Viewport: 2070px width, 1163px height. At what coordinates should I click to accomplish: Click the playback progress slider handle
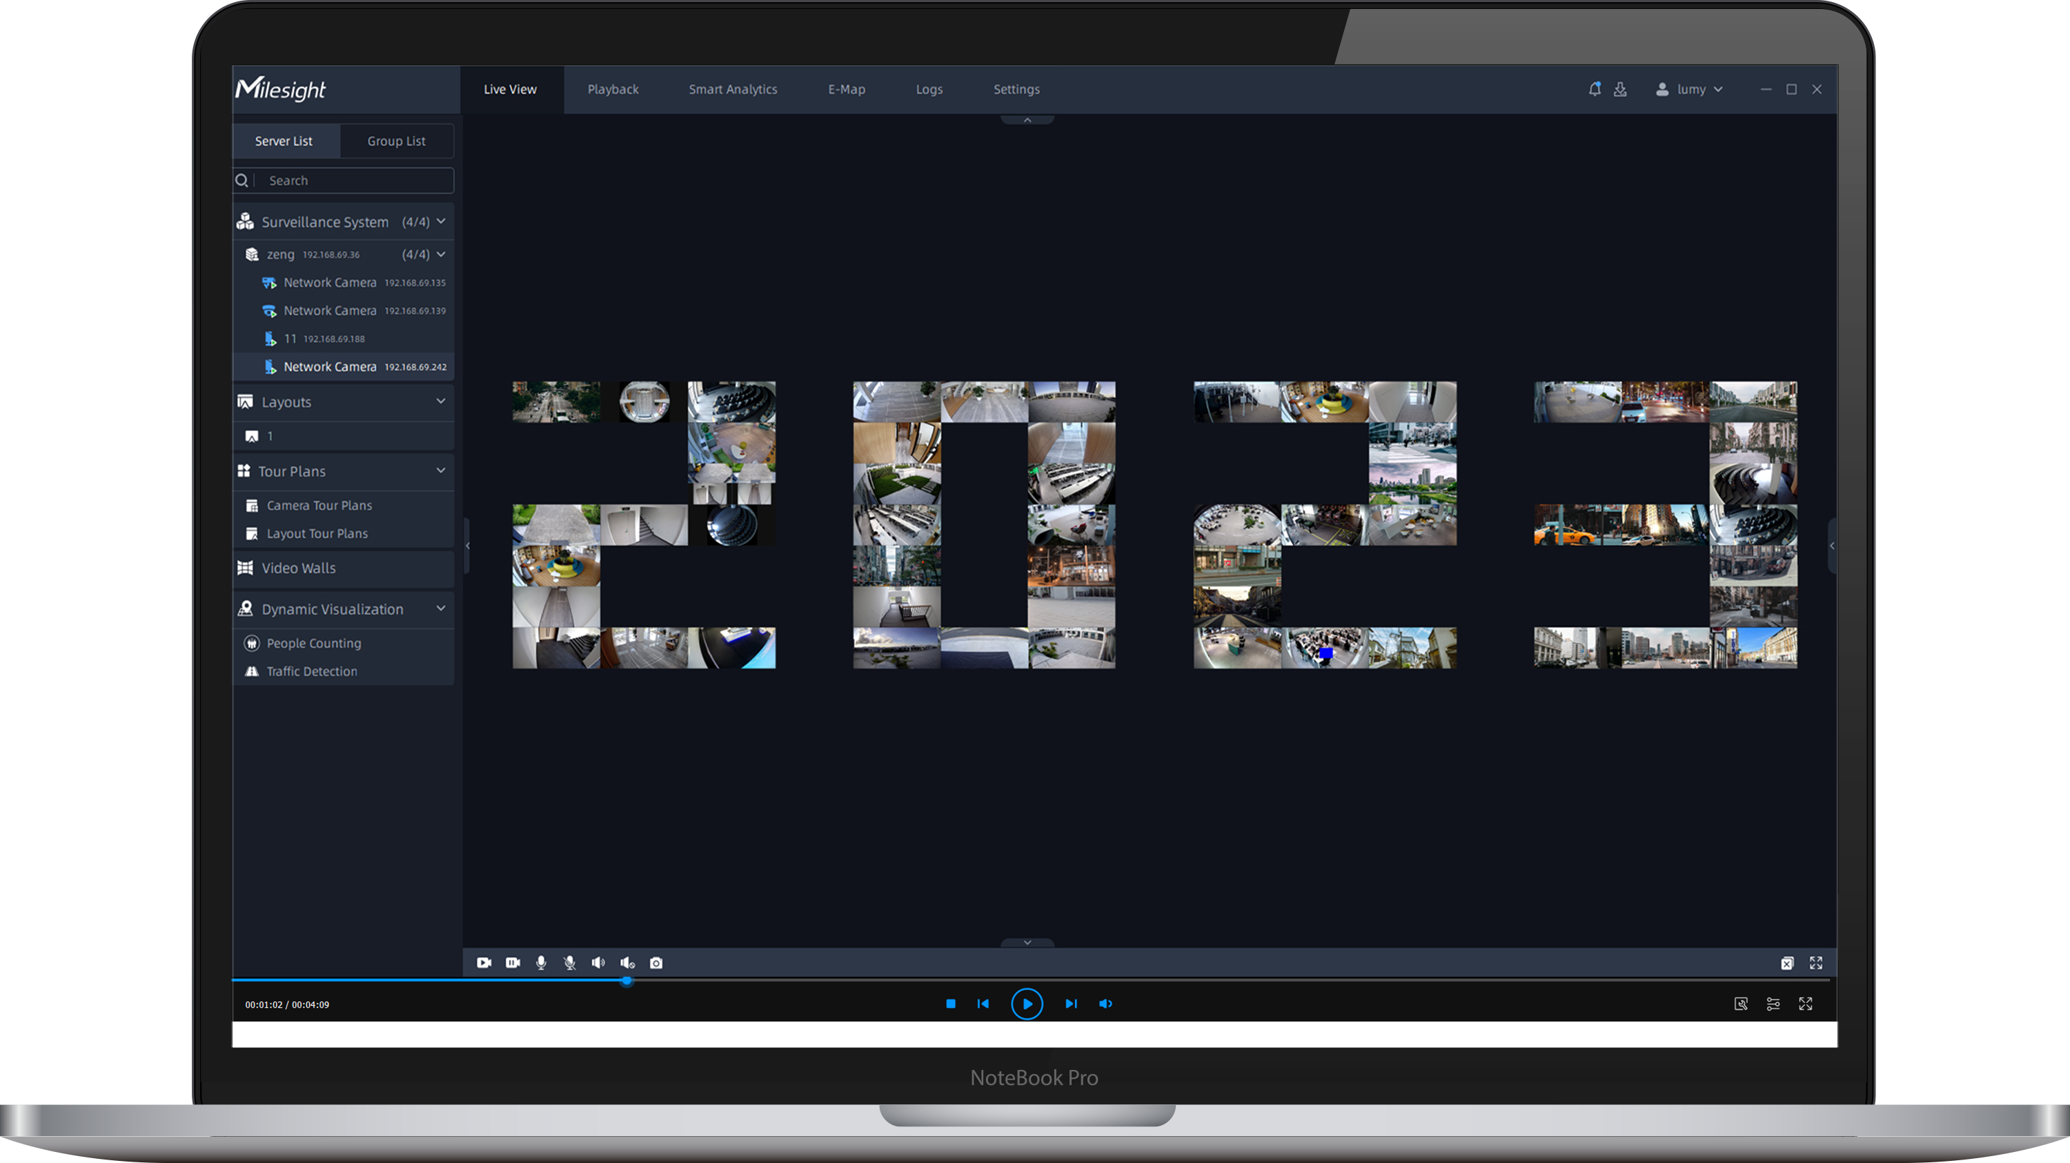pos(627,981)
